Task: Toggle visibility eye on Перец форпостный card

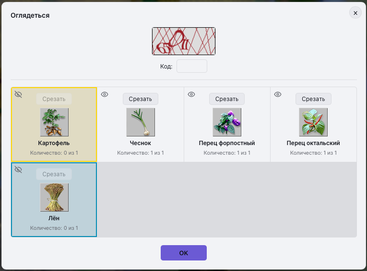Action: coord(191,94)
